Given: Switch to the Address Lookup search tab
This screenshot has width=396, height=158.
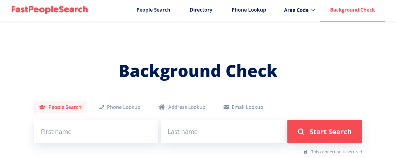Looking at the screenshot, I should (x=182, y=107).
